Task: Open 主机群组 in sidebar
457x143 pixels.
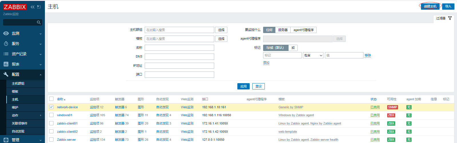Action: point(18,83)
